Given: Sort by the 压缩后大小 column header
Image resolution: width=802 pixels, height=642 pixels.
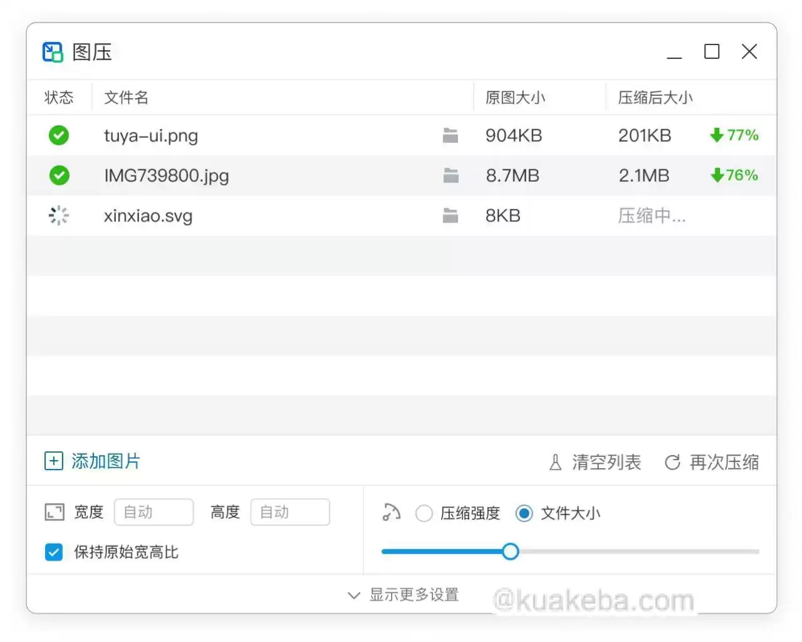Looking at the screenshot, I should pyautogui.click(x=655, y=97).
